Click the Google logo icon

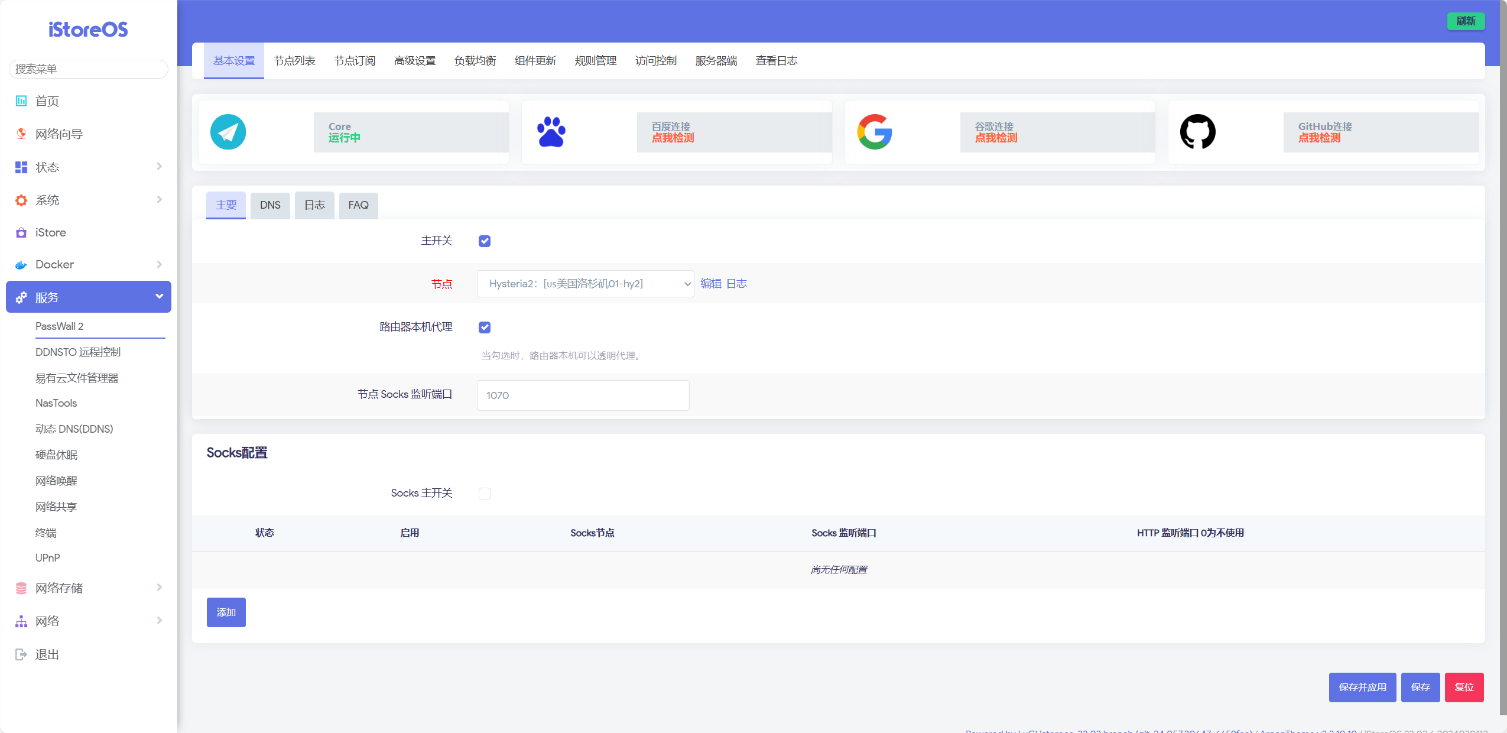[x=875, y=132]
